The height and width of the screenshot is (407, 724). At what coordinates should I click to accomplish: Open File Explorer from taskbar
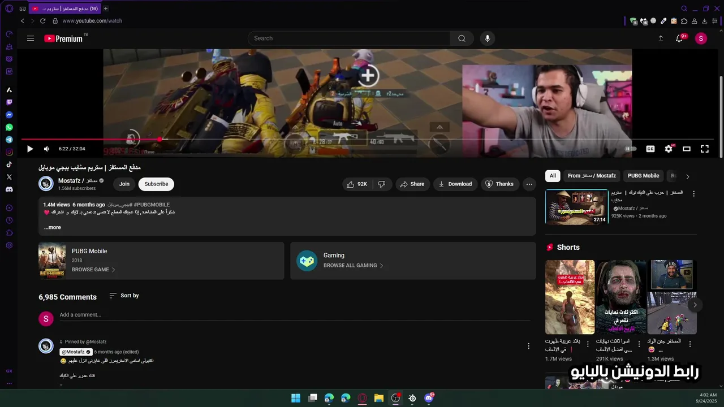(x=379, y=398)
